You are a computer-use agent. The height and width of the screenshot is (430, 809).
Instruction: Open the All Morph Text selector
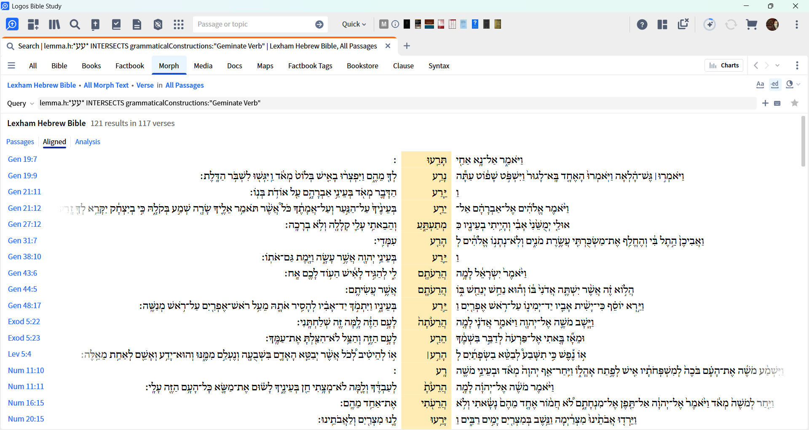106,85
